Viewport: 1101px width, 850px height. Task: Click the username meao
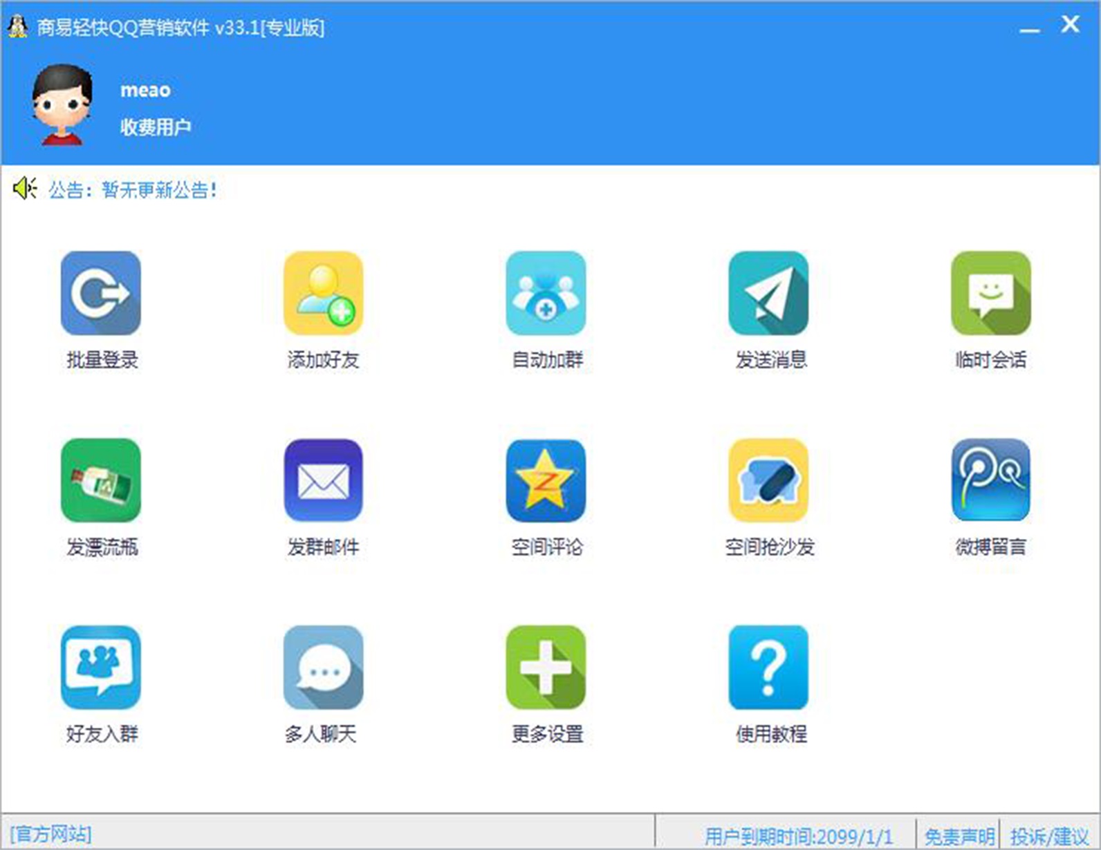145,90
